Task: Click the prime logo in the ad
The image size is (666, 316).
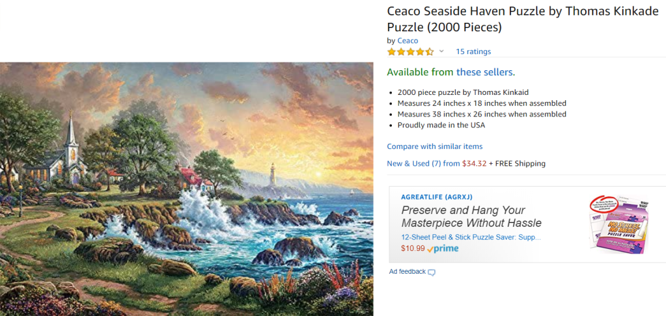Action: point(443,248)
